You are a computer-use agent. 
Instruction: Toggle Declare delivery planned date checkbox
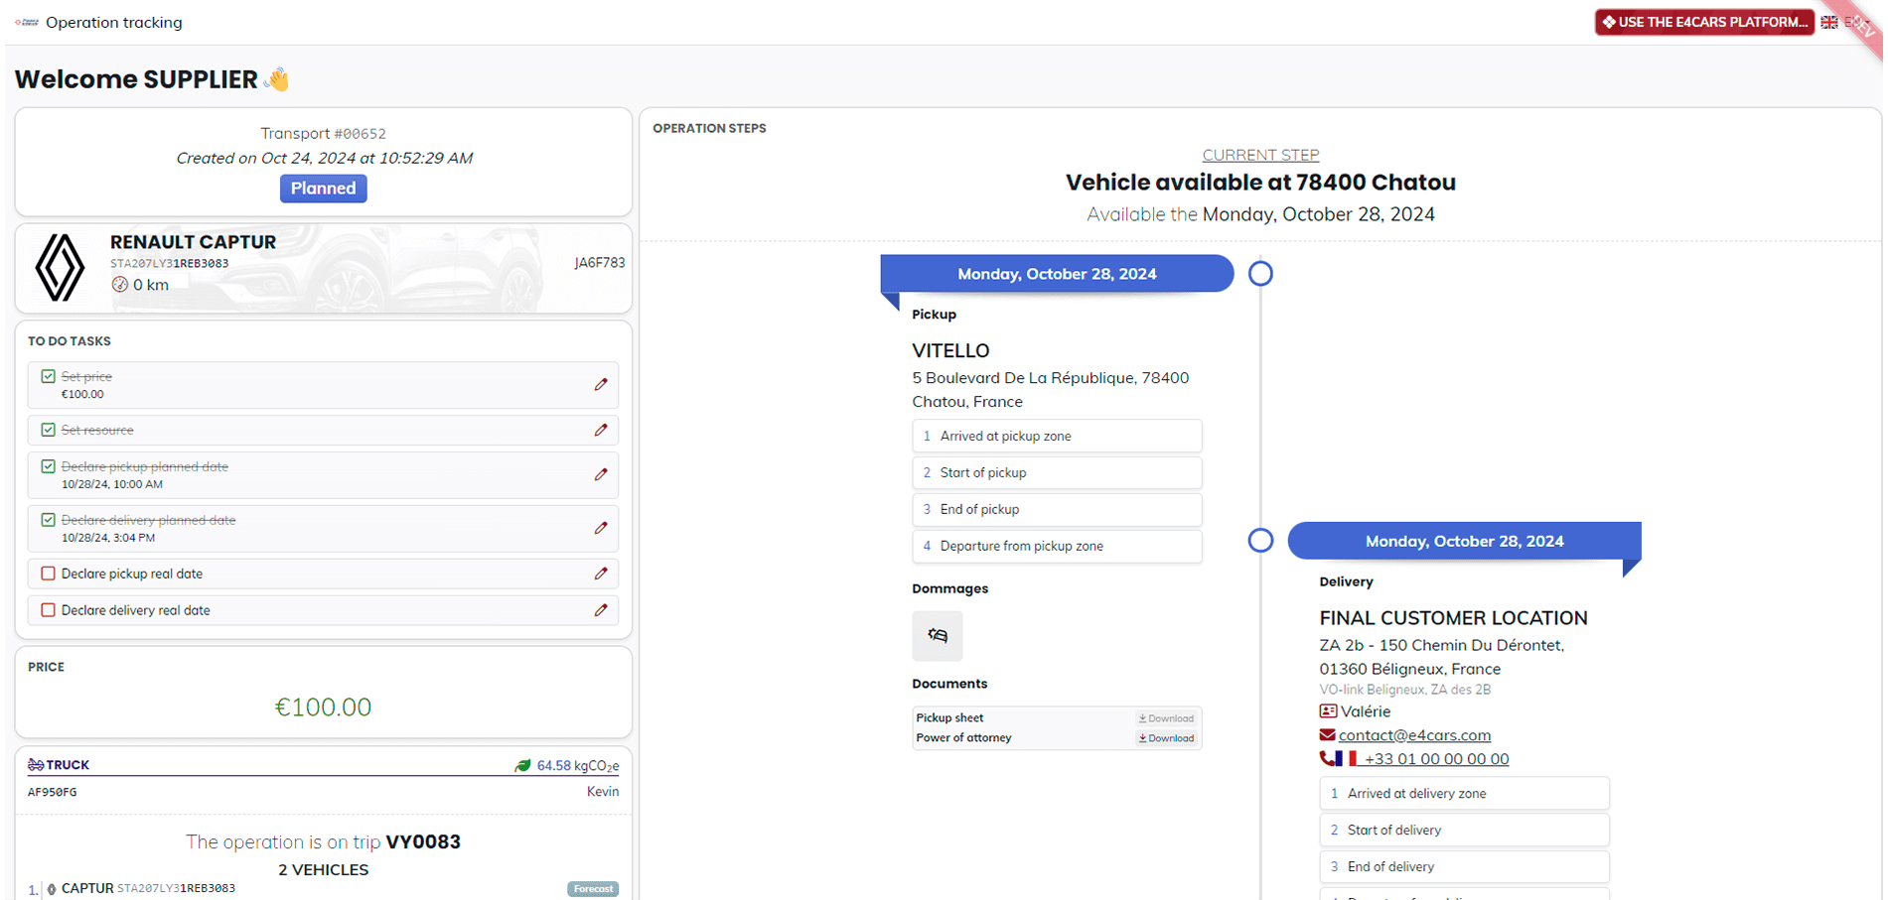point(48,520)
